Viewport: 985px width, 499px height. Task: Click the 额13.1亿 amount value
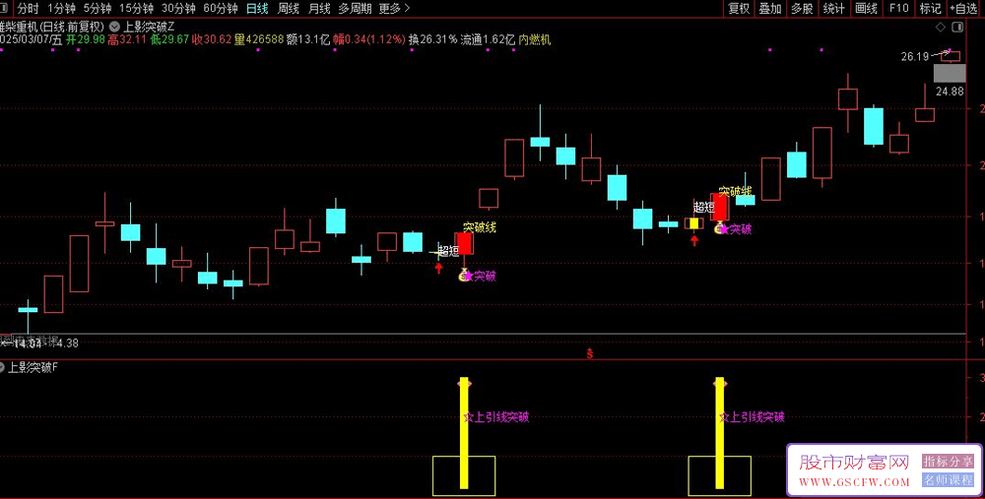307,39
